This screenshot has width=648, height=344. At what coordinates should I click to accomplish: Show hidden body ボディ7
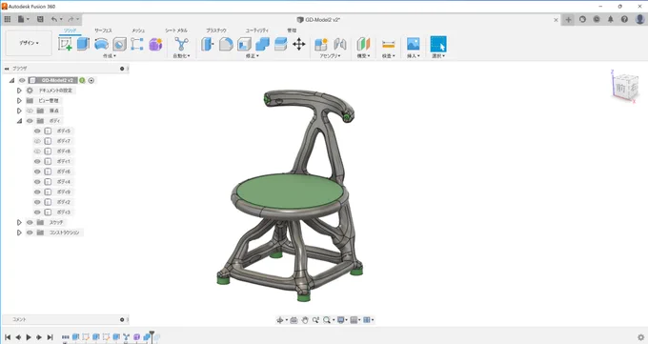tap(37, 141)
